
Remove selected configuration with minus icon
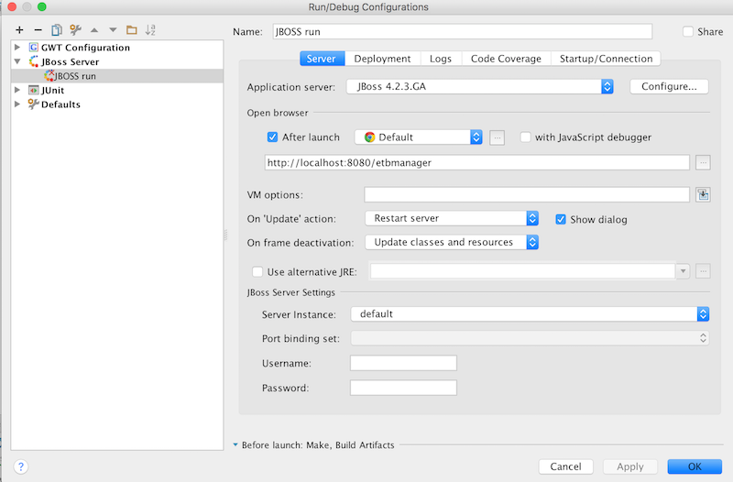38,30
